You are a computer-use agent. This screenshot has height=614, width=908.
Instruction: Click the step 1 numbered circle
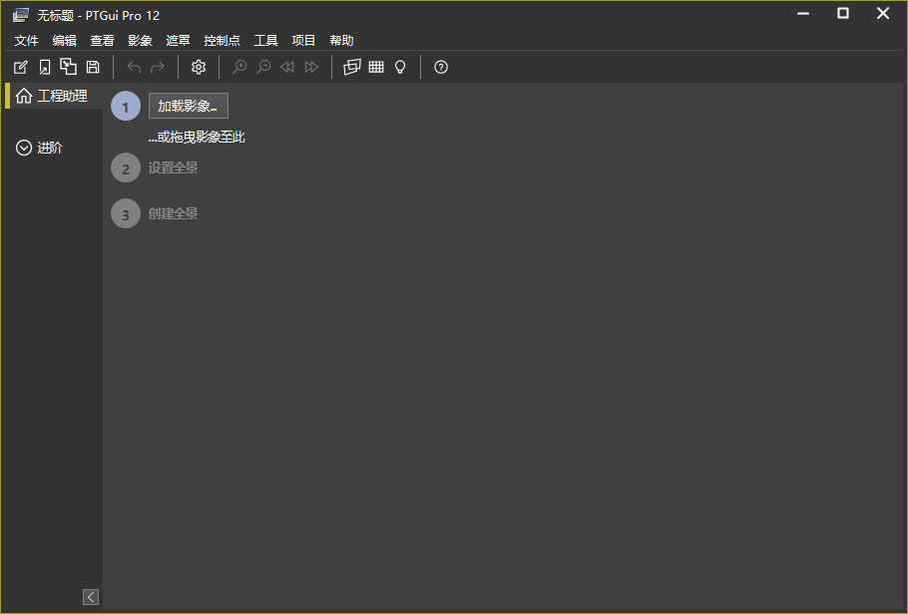click(125, 106)
